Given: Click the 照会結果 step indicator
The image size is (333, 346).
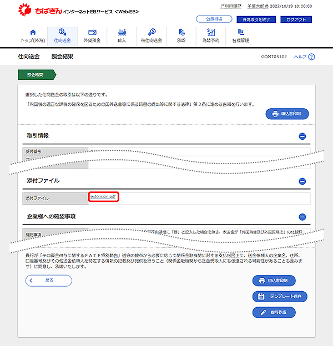Looking at the screenshot, I should coord(37,75).
